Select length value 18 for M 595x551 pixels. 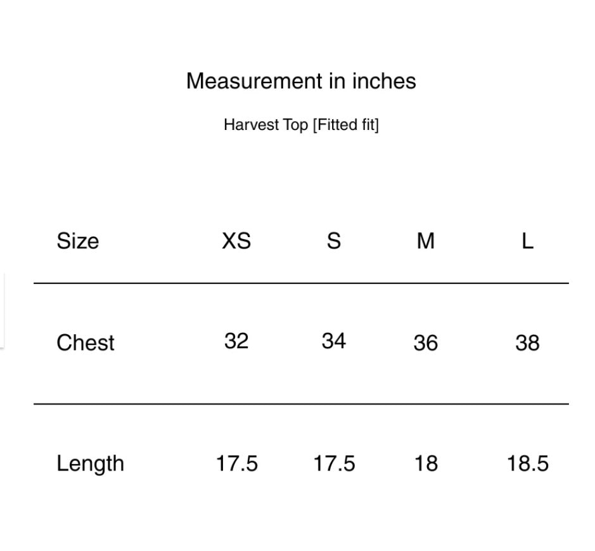coord(426,463)
